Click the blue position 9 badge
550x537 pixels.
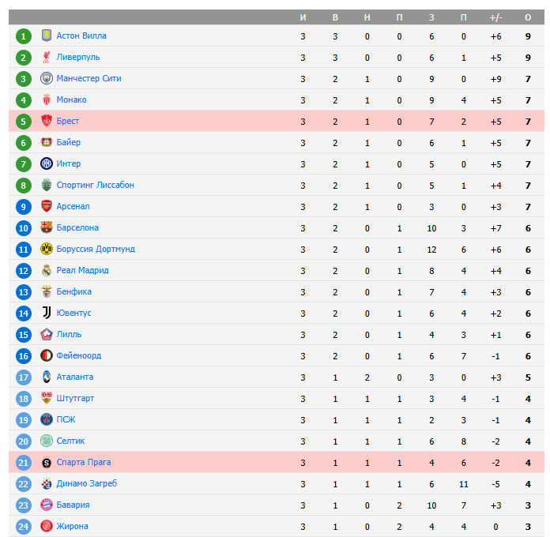tap(24, 206)
